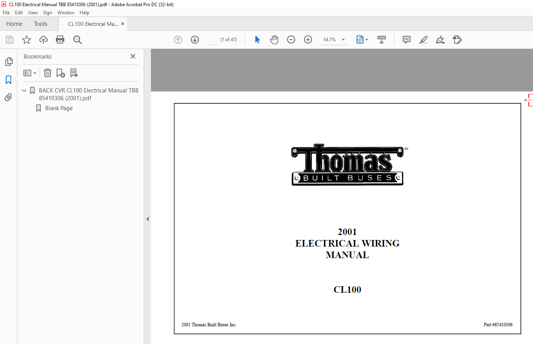This screenshot has height=344, width=533.
Task: Choose the Selection arrow tool
Action: tap(258, 40)
